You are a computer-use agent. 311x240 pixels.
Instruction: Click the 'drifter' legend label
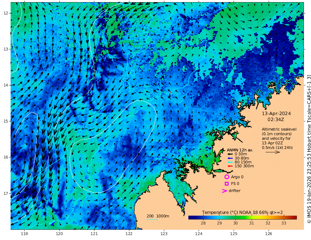[234, 191]
